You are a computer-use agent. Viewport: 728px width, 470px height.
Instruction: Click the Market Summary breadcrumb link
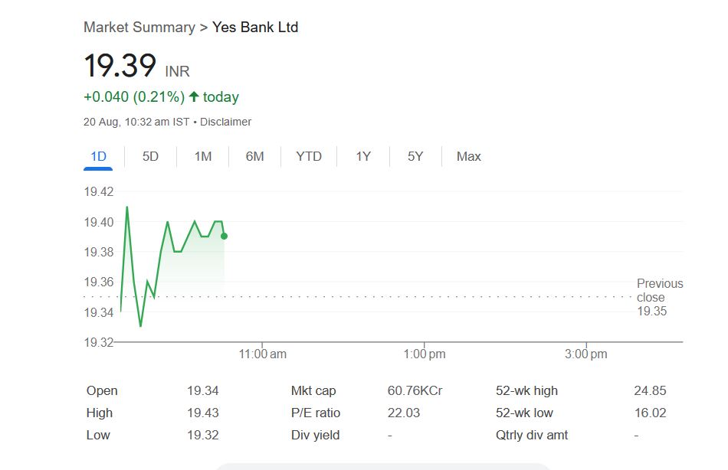[139, 28]
